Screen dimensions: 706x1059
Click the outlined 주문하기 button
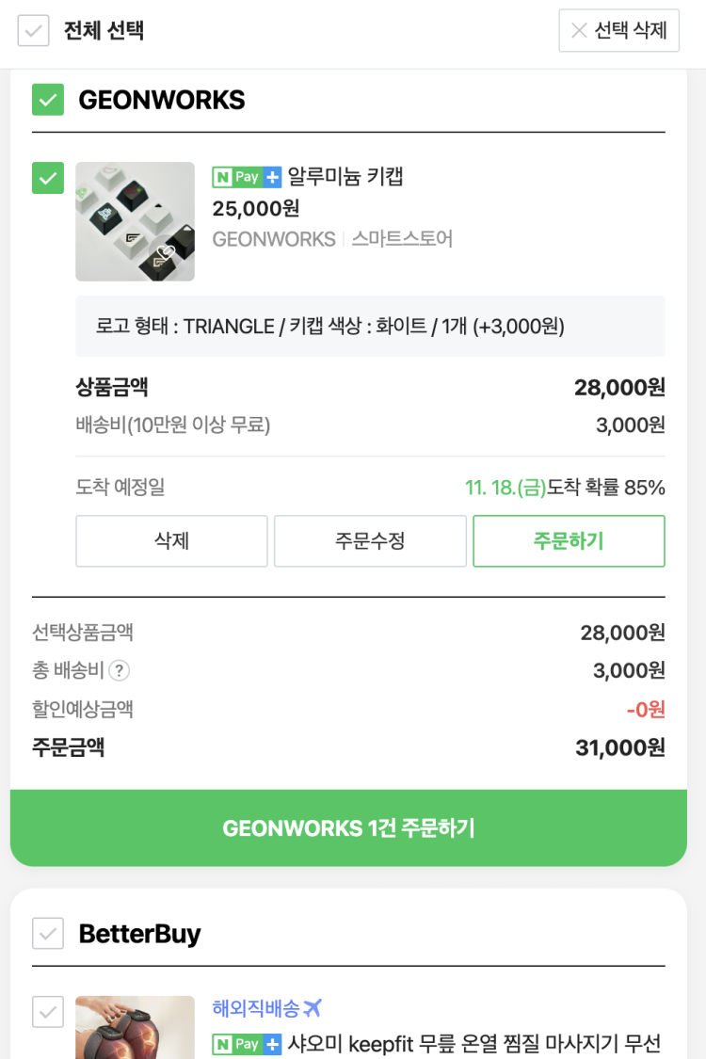(569, 541)
